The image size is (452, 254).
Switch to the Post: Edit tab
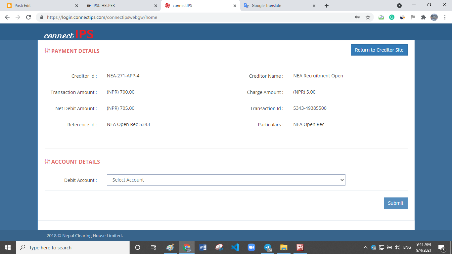(x=42, y=6)
